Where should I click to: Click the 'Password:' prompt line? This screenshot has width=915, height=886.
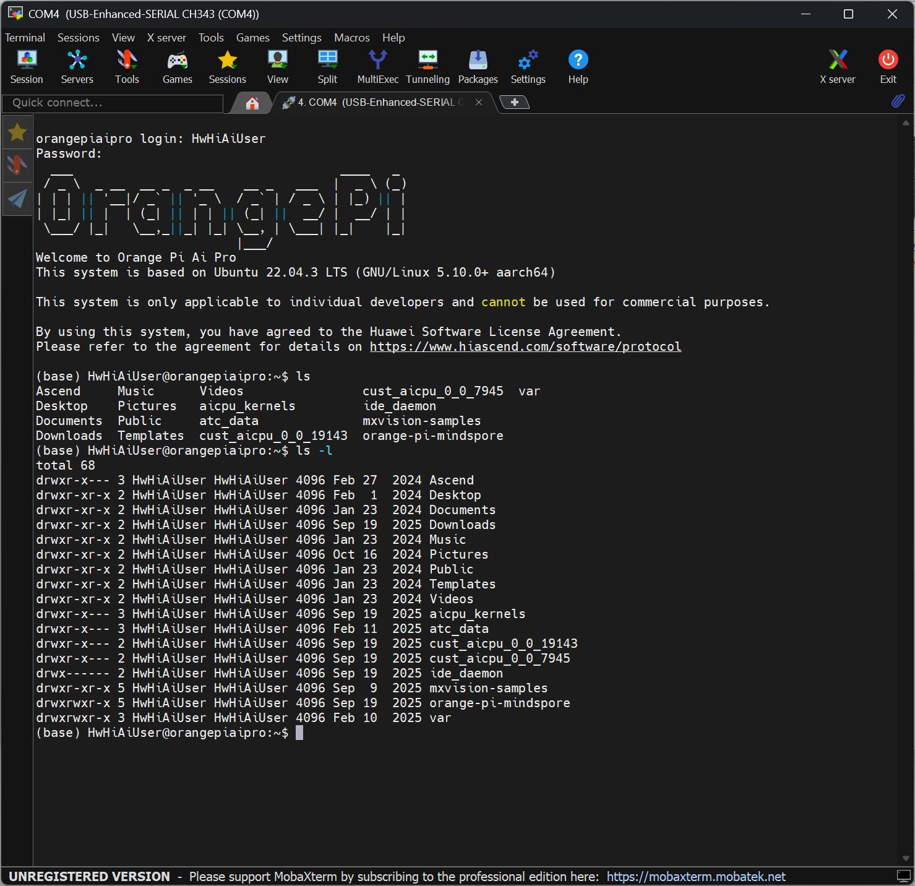[x=69, y=153]
